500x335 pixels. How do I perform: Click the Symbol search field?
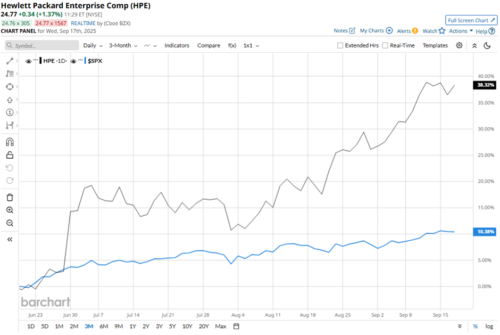42,46
